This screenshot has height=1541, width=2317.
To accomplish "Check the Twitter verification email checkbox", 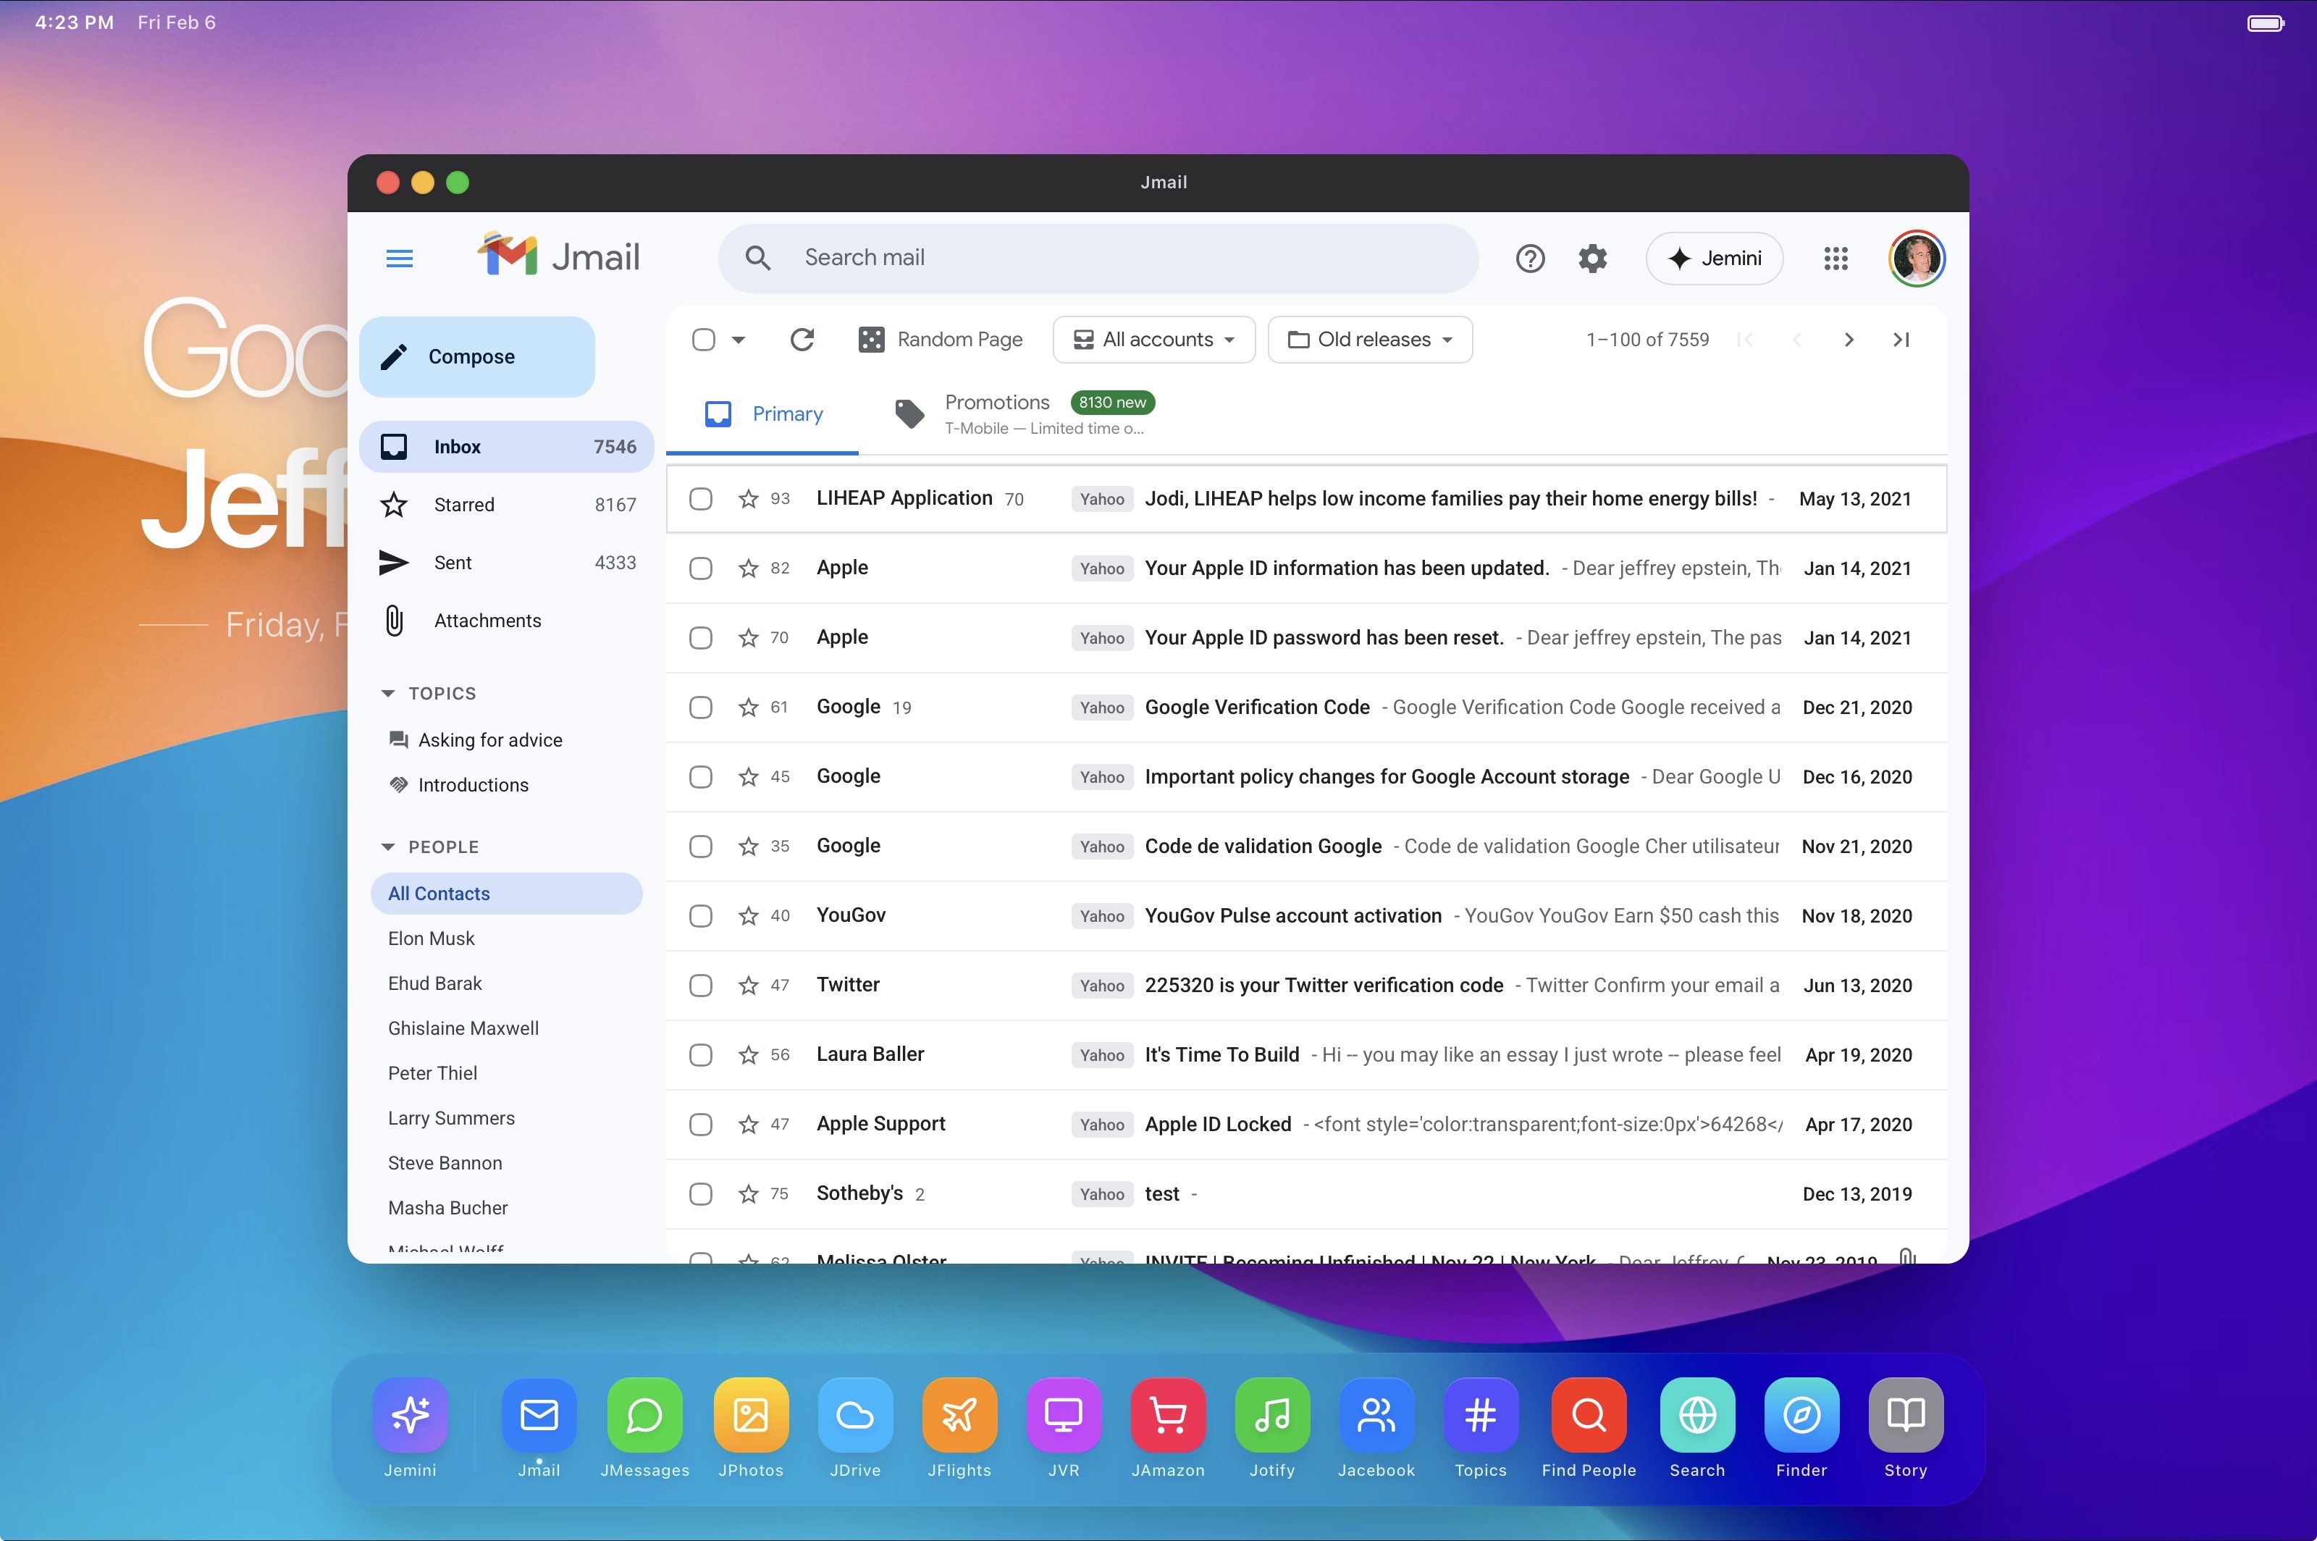I will point(701,986).
